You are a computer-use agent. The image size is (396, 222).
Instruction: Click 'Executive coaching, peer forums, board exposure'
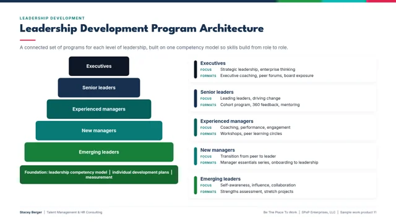267,75
